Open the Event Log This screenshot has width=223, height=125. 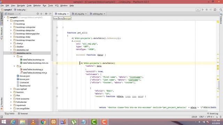coord(213,114)
